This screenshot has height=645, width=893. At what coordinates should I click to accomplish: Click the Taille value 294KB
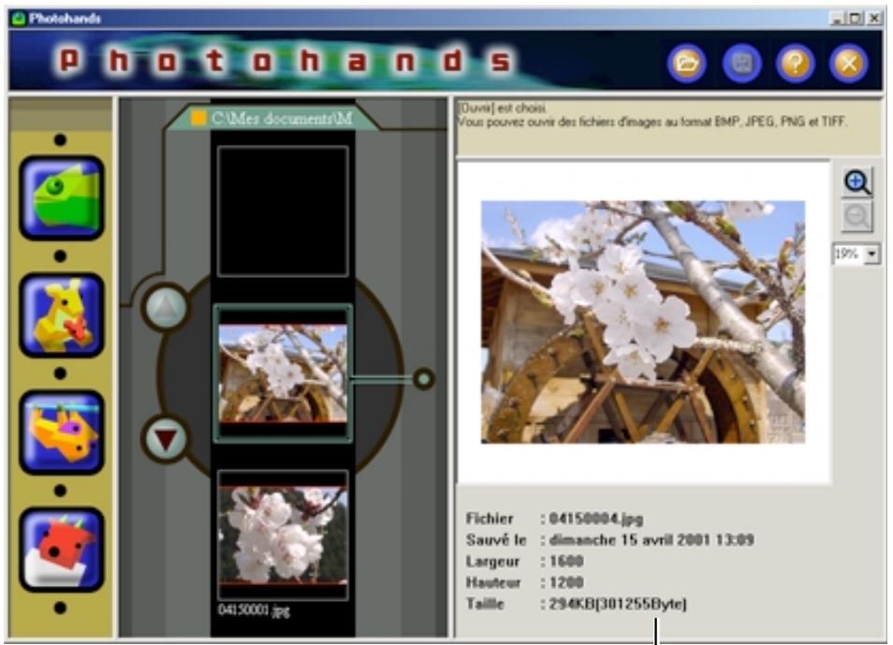tap(618, 604)
